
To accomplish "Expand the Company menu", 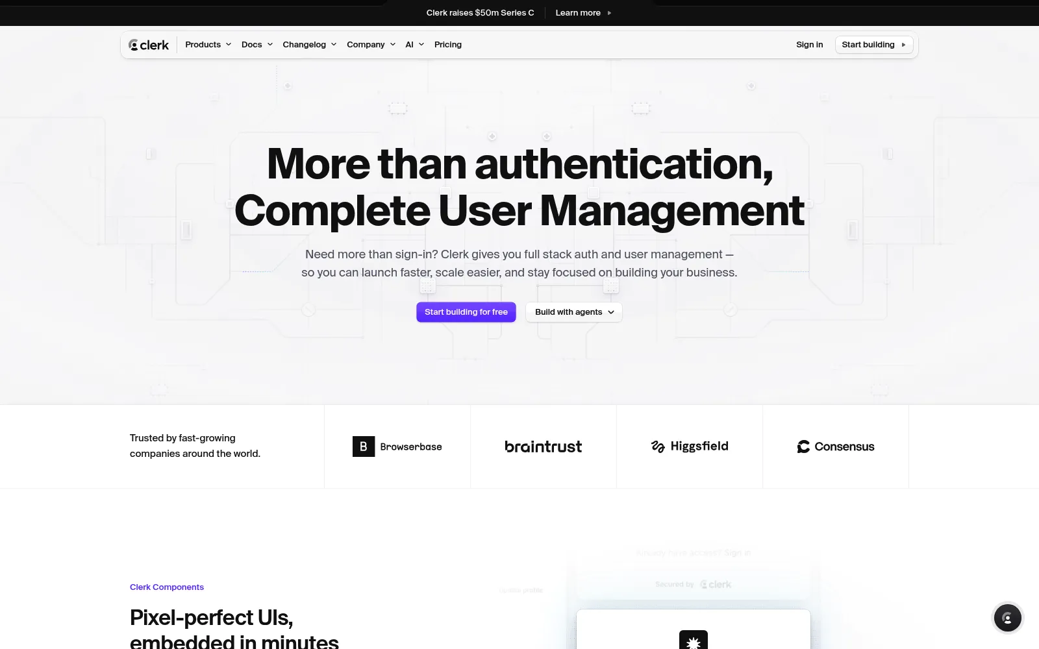I will click(371, 45).
